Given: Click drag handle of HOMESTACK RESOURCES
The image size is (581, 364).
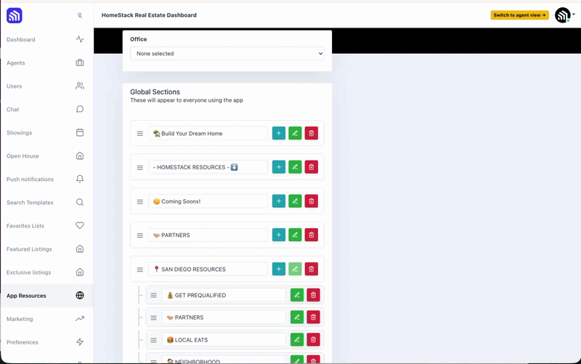Looking at the screenshot, I should click(139, 168).
